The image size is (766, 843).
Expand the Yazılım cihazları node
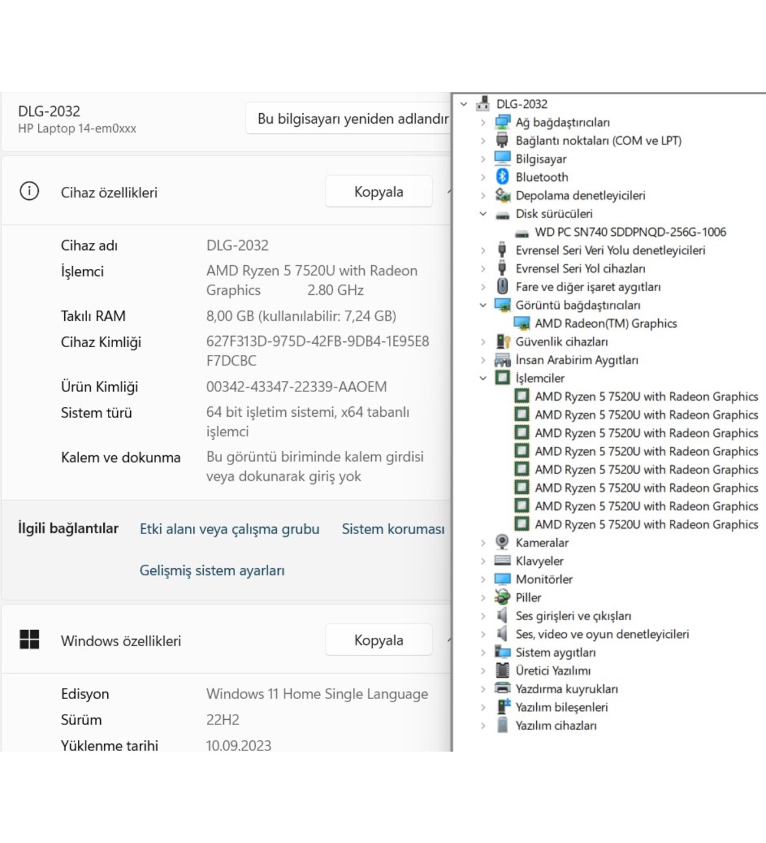[x=483, y=726]
